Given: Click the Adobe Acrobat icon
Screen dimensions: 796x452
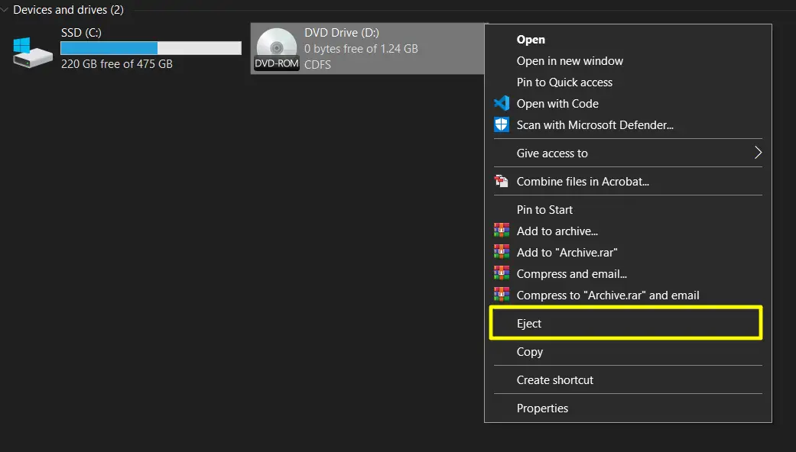Looking at the screenshot, I should pyautogui.click(x=502, y=182).
